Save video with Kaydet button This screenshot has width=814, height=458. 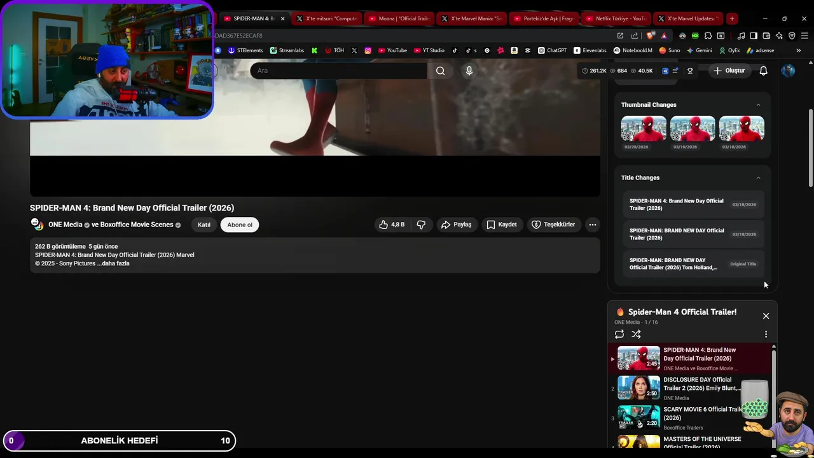pos(502,225)
